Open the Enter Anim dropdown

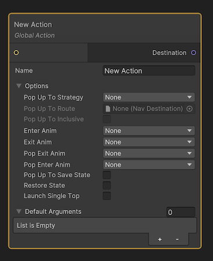[x=149, y=131]
